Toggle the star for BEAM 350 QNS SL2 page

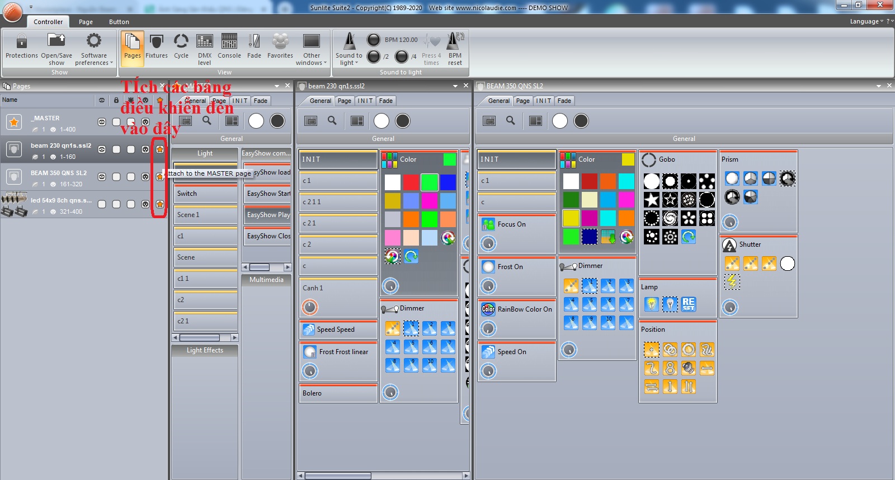[x=160, y=177]
